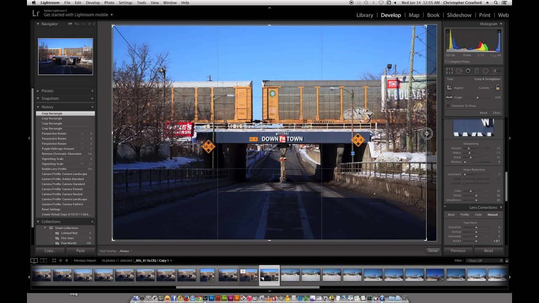Click the Navigator preview thumbnail
Image resolution: width=539 pixels, height=303 pixels.
(x=65, y=56)
